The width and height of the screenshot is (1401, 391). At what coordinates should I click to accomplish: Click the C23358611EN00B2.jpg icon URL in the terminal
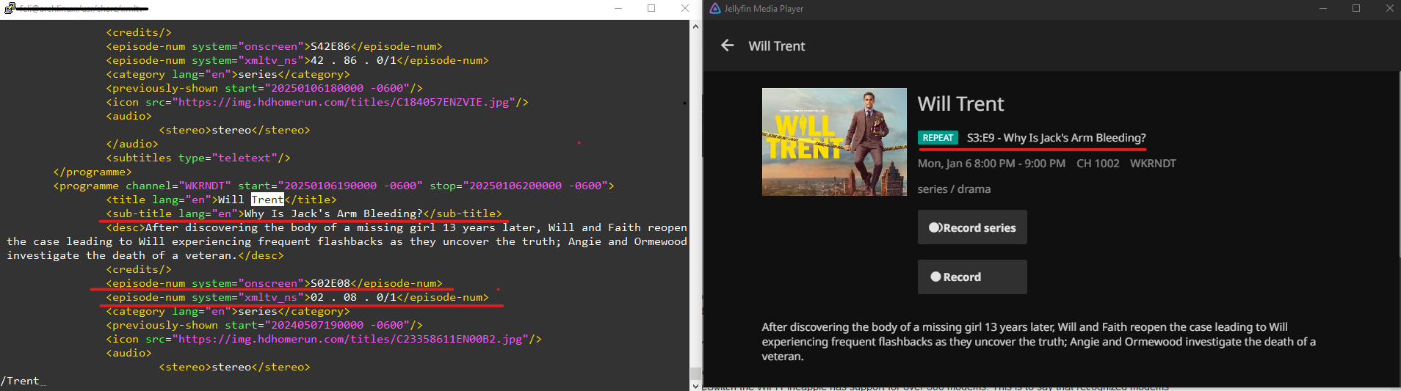coord(350,339)
